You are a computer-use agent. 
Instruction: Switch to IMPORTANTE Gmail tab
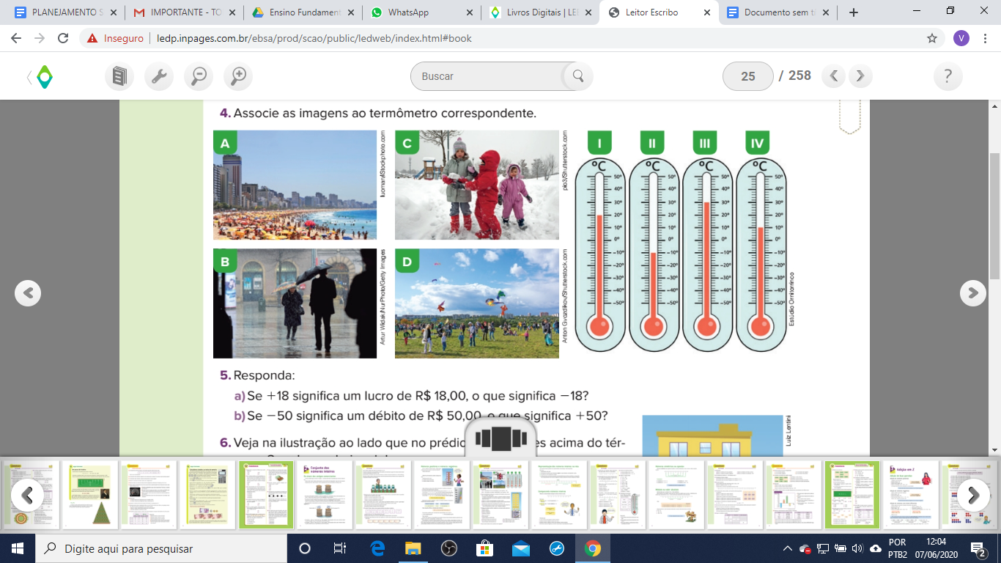point(183,12)
